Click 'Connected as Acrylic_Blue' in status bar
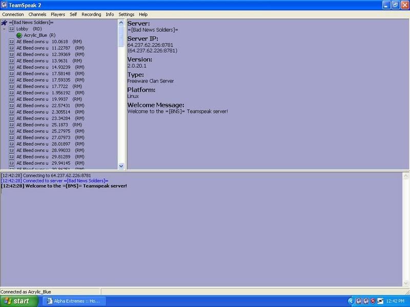The height and width of the screenshot is (307, 410). tap(26, 292)
